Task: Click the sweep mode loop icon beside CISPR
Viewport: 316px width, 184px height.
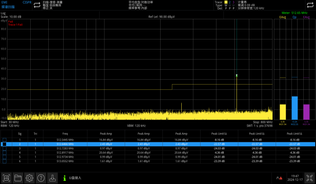Action: point(36,5)
